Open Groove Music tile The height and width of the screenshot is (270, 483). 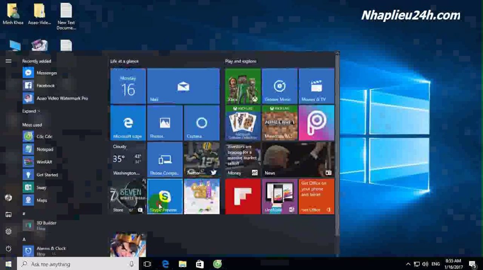click(279, 86)
